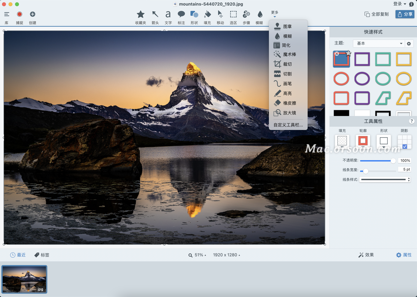
Task: Pick the red rounded rectangle style
Action: 341,98
